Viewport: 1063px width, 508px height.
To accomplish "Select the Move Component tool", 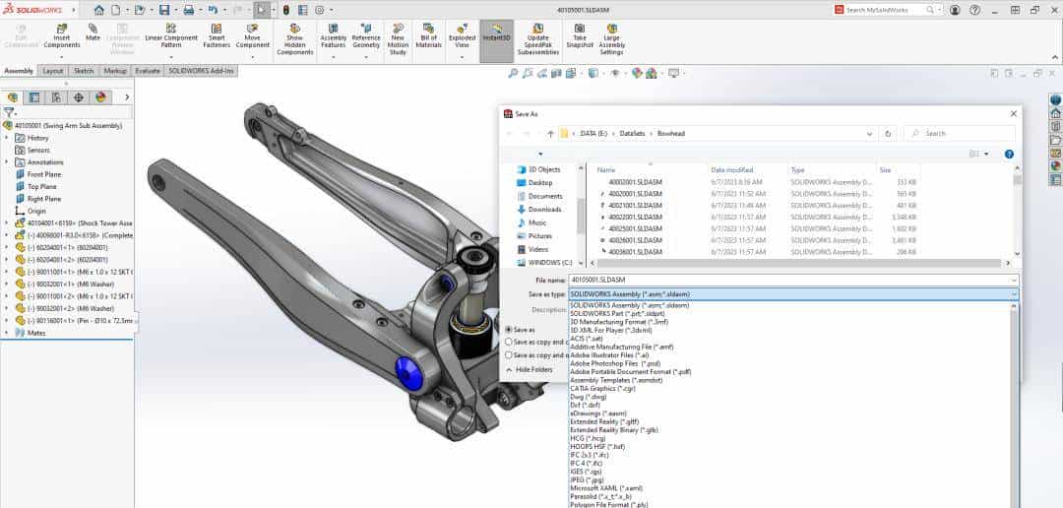I will pyautogui.click(x=252, y=36).
